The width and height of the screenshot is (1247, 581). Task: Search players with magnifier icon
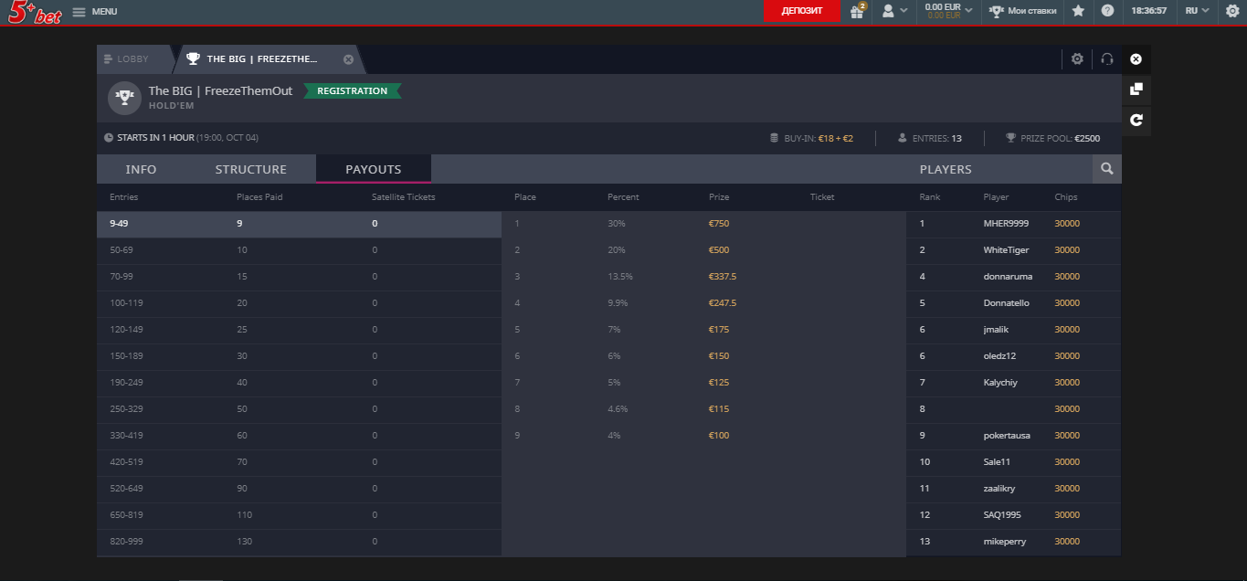tap(1107, 169)
